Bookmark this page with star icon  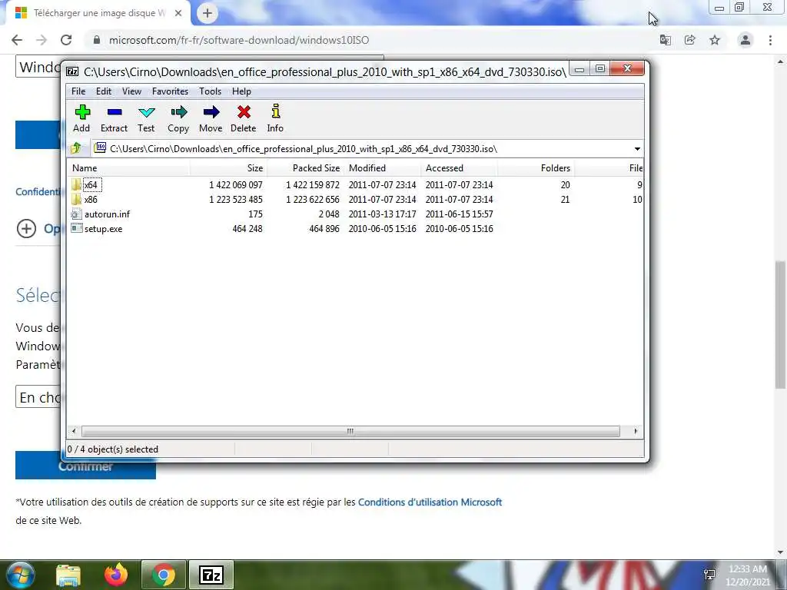point(715,40)
